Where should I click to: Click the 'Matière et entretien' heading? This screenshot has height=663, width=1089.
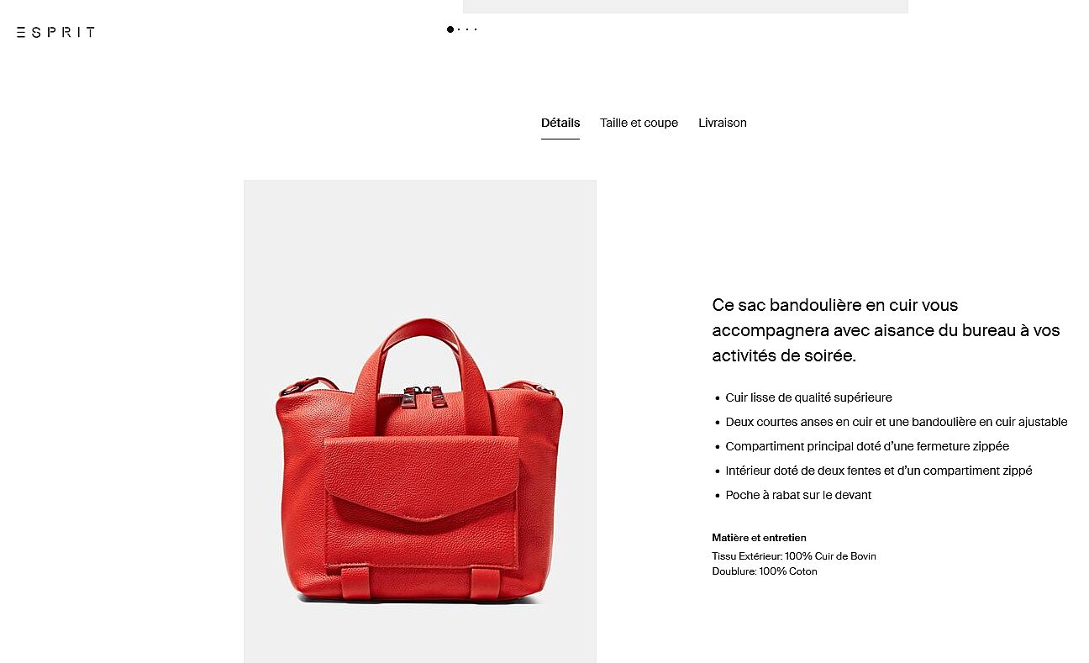tap(759, 538)
